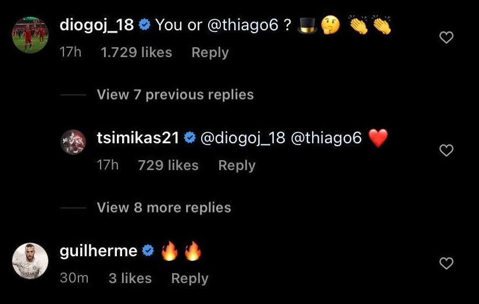Expand View 7 previous replies
Viewport: 479px width, 304px height.
(x=175, y=94)
